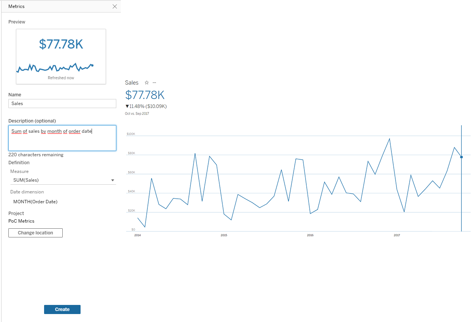Viewport: 472px width, 322px height.
Task: Click the $20K y-axis label
Action: pyautogui.click(x=131, y=210)
